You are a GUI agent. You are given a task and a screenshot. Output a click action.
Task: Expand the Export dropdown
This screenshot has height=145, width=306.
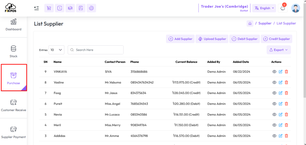point(279,50)
